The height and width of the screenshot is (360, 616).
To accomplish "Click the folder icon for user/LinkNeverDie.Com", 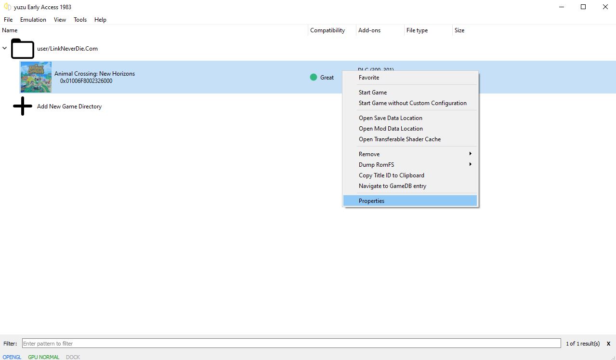I will point(23,49).
